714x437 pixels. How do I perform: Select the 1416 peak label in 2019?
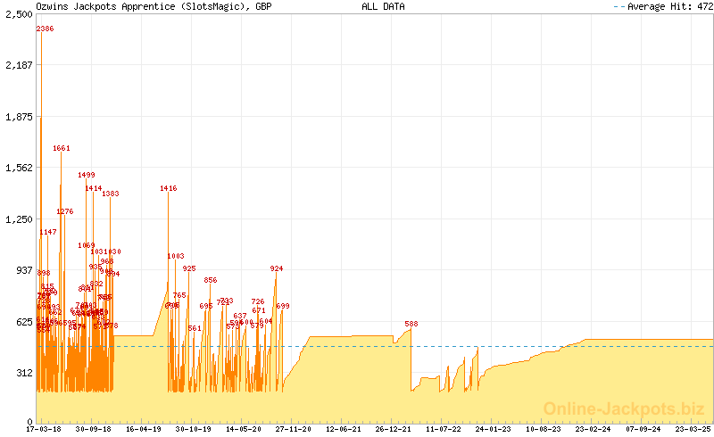coord(169,188)
